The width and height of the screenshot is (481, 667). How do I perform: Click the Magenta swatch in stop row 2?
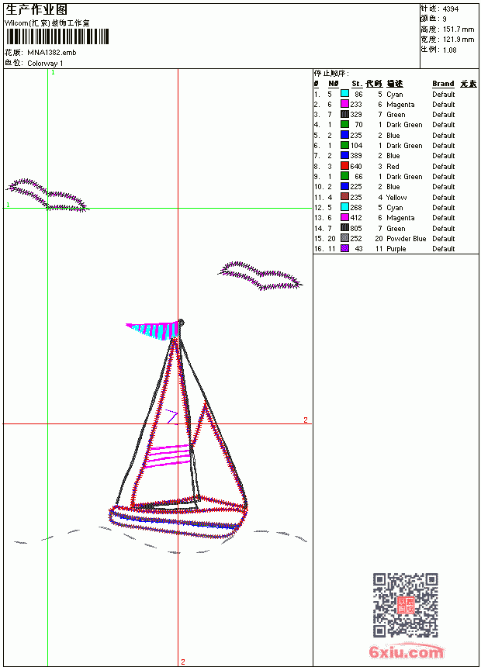[x=344, y=104]
